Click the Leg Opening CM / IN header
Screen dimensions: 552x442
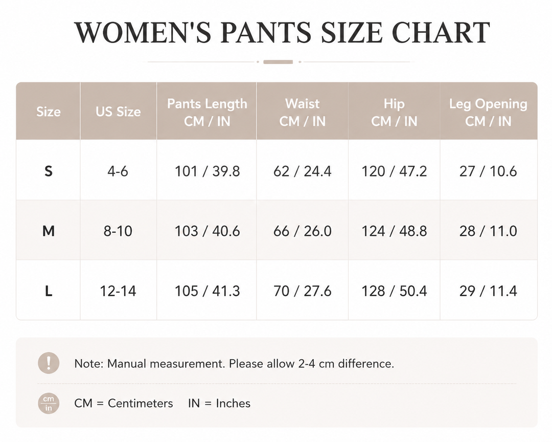(488, 113)
